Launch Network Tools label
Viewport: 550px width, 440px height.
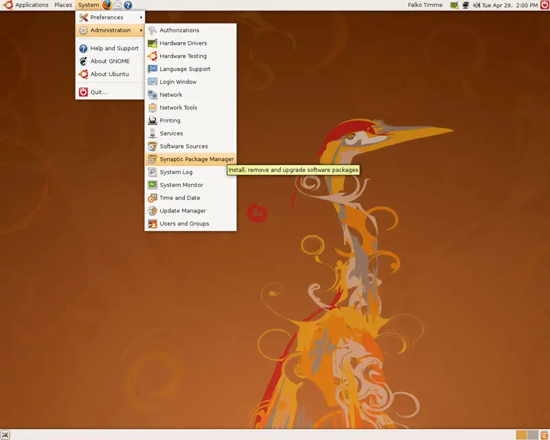[x=178, y=108]
